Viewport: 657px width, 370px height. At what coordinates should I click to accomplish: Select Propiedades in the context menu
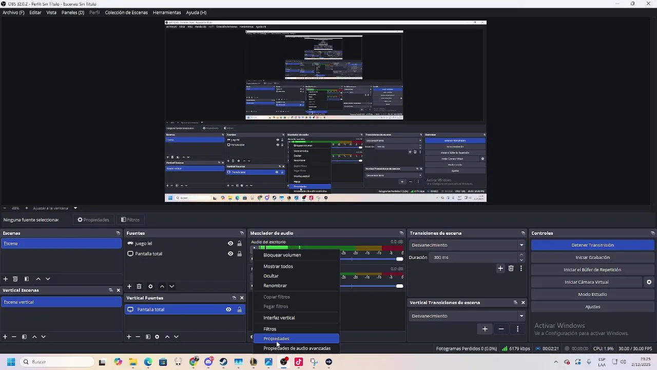pyautogui.click(x=297, y=339)
